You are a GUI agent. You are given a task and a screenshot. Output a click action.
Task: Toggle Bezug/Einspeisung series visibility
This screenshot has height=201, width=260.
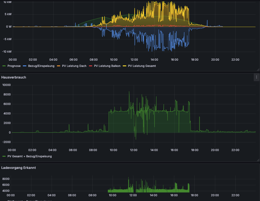coord(41,66)
